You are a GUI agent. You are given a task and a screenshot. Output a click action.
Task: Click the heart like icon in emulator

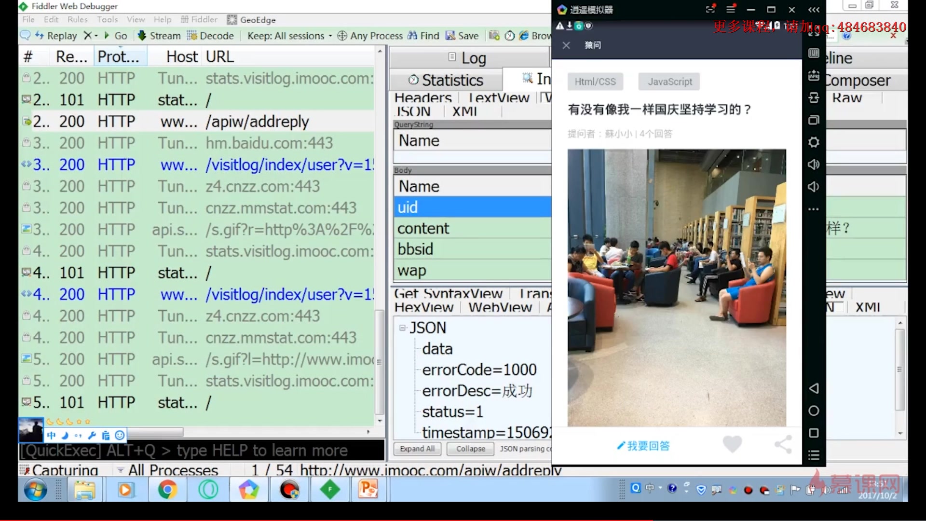coord(732,444)
